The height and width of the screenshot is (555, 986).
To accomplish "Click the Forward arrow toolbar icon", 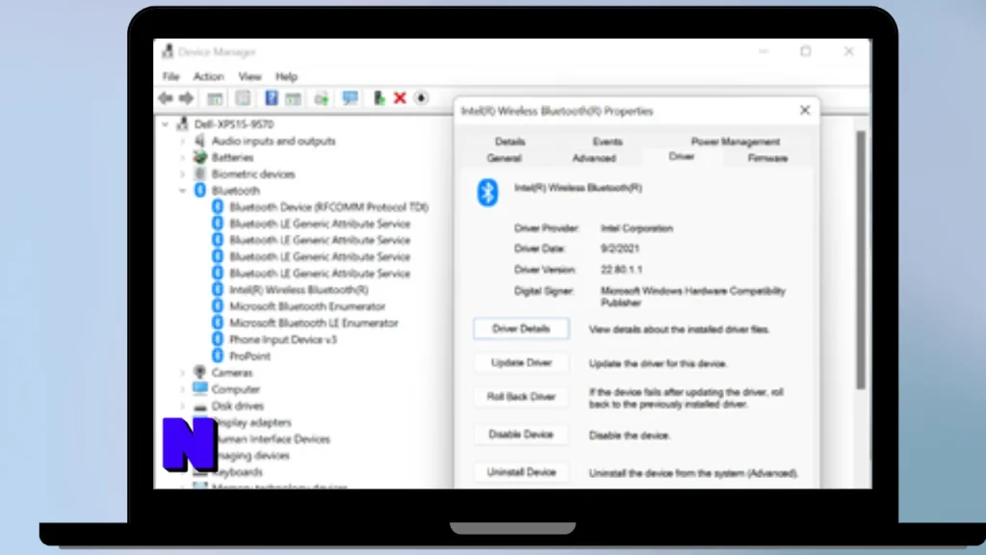I will [x=186, y=98].
